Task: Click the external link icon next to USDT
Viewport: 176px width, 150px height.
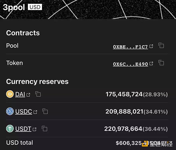Action: pyautogui.click(x=35, y=129)
